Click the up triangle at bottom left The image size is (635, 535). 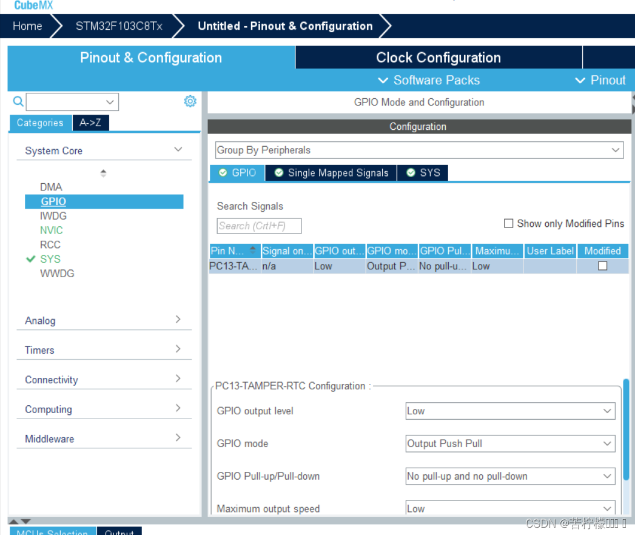tap(14, 521)
